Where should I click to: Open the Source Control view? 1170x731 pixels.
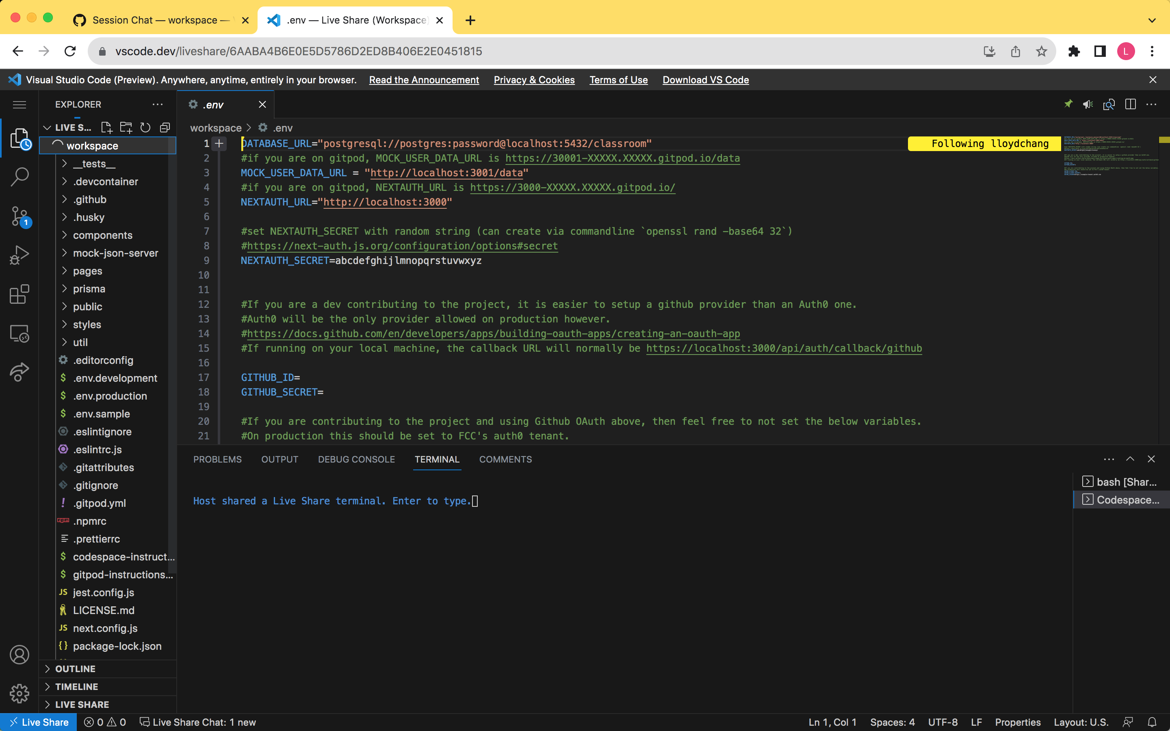pos(19,216)
